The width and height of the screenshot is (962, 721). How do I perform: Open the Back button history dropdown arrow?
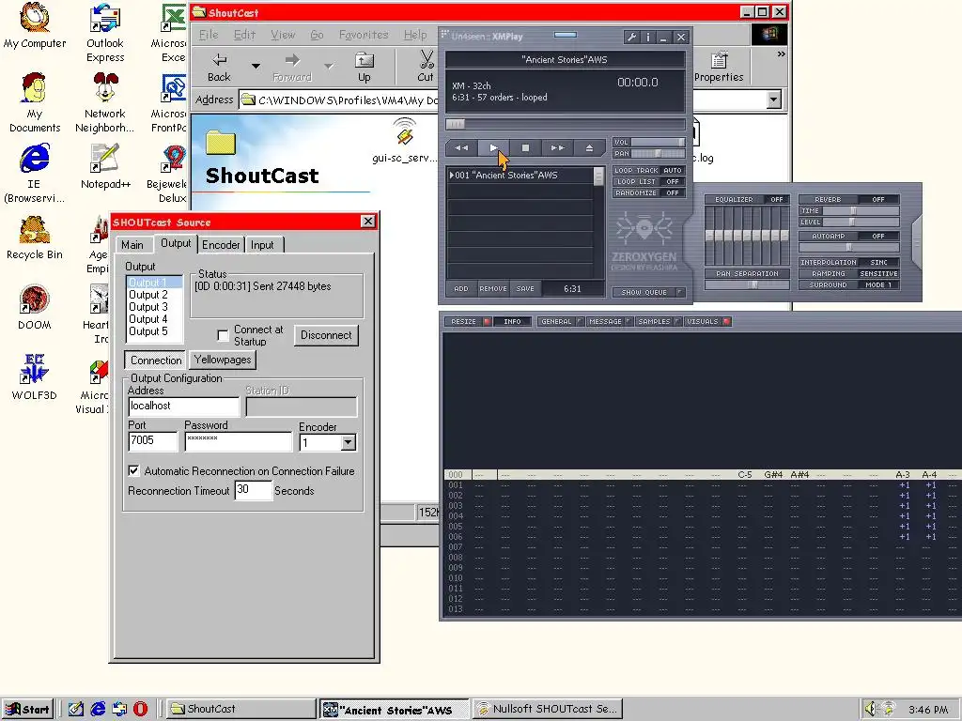[256, 67]
